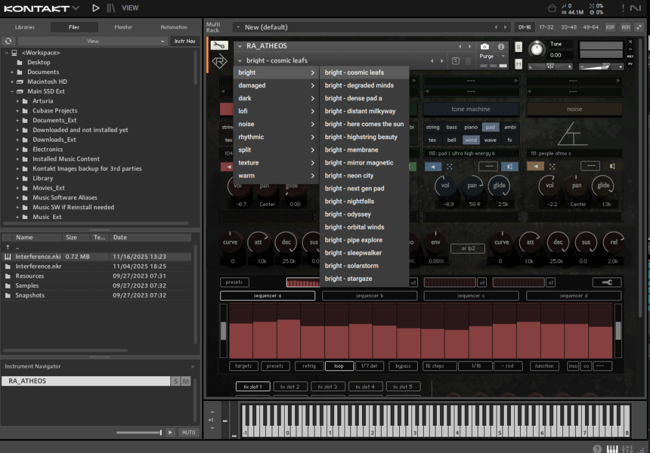Open the instrument info icon
This screenshot has width=650, height=453.
(501, 47)
